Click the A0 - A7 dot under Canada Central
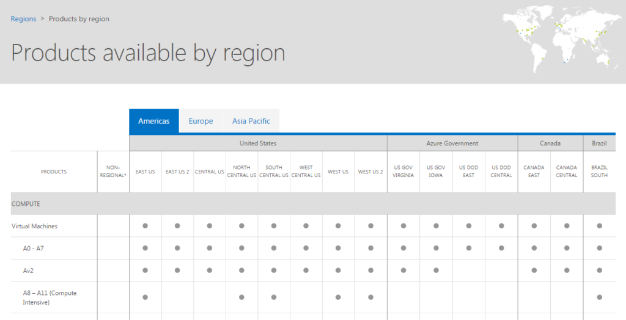The image size is (626, 320). click(567, 248)
